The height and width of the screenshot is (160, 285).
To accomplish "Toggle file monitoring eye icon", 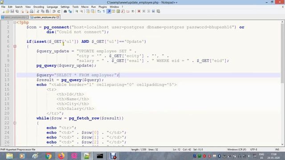I will pyautogui.click(x=133, y=12).
